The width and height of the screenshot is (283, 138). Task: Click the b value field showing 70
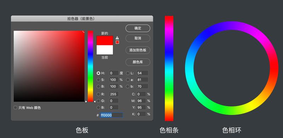[143, 87]
